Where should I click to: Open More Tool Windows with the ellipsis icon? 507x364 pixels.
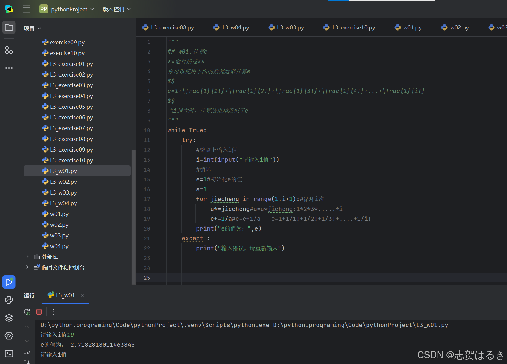[9, 68]
